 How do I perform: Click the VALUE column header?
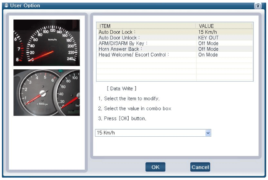(224, 26)
